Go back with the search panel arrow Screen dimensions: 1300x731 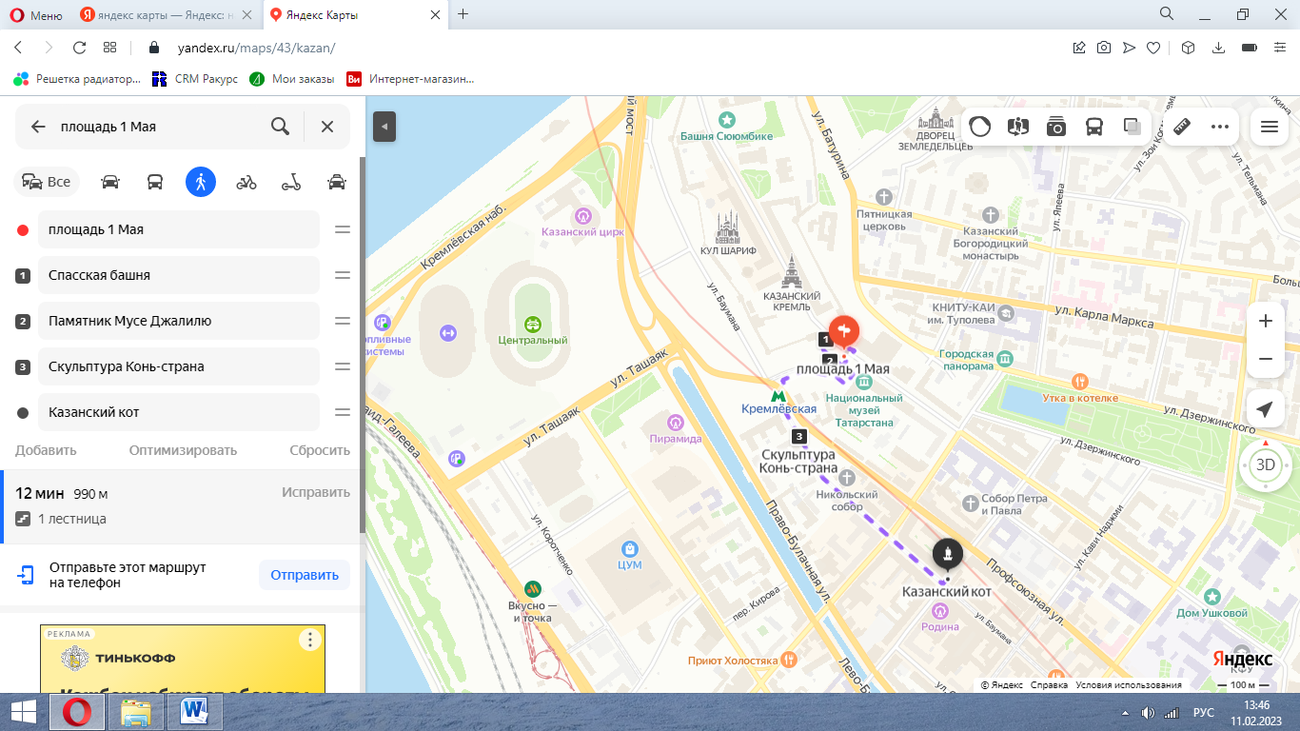38,127
